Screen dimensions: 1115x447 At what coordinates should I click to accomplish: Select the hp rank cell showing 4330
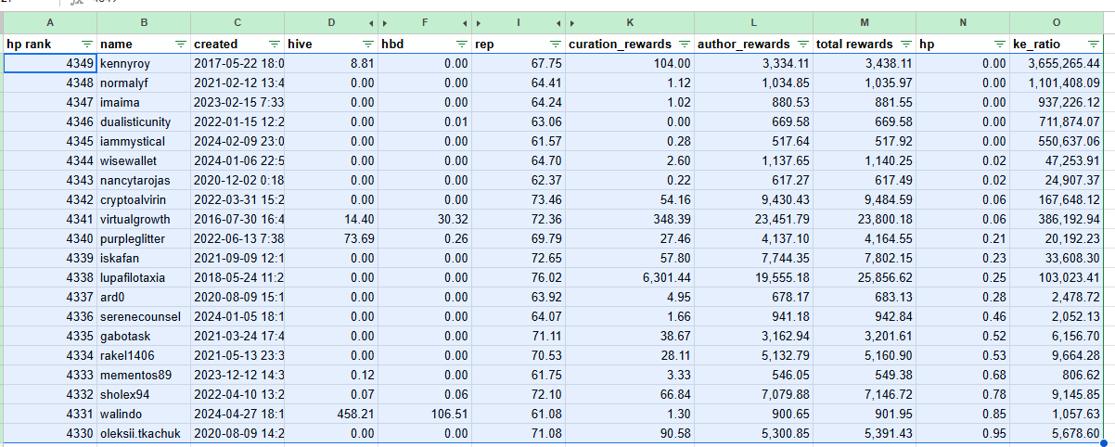(x=50, y=435)
